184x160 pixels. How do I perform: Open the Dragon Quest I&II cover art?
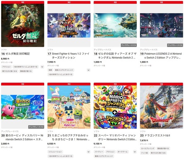(x=161, y=107)
